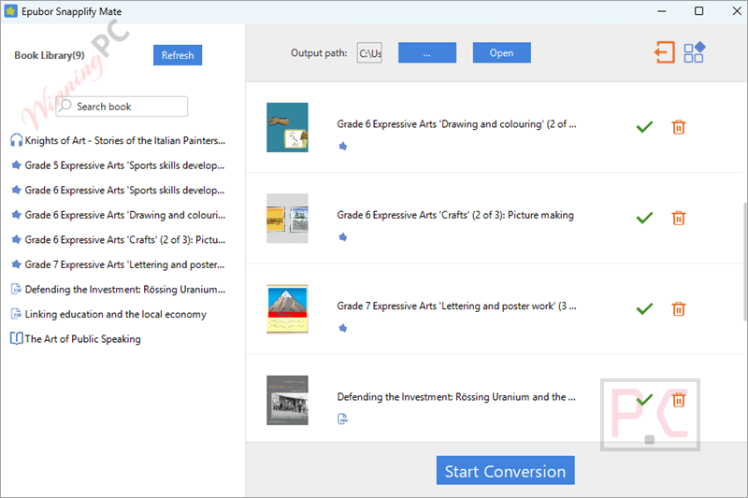748x498 pixels.
Task: Delete Grade 6 Drawing and colouring from queue
Action: pos(679,127)
